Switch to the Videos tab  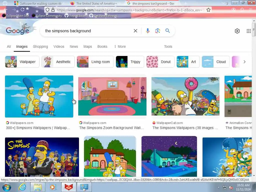(59, 46)
